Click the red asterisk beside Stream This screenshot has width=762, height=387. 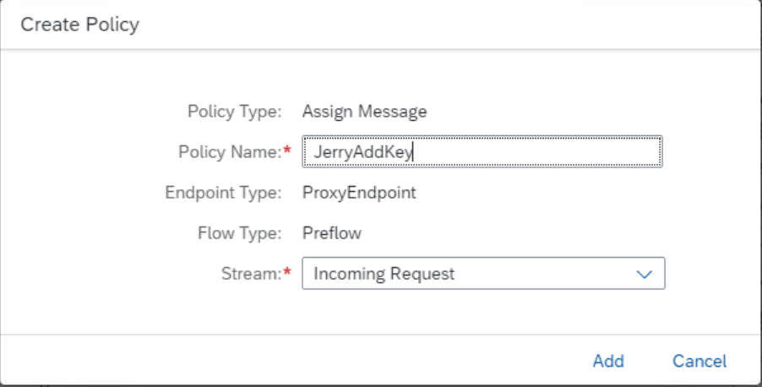pos(286,272)
